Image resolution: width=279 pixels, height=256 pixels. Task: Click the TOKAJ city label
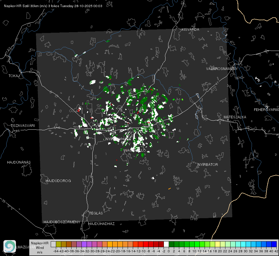tap(14, 76)
